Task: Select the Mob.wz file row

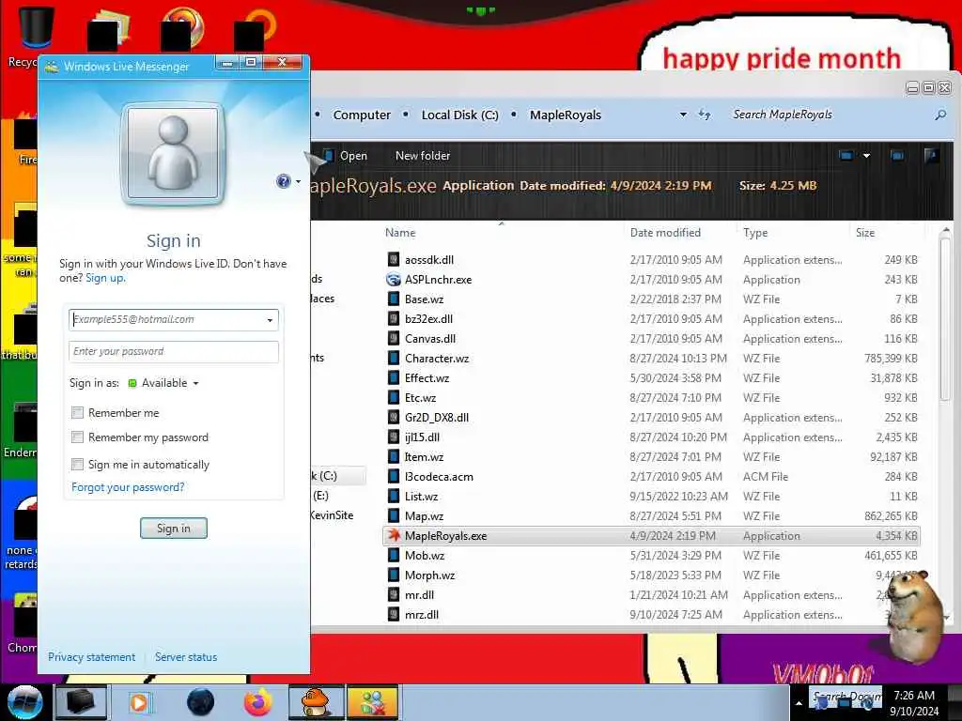Action: [651, 556]
